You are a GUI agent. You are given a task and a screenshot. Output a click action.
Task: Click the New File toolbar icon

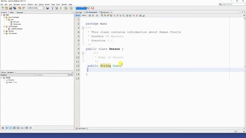[x=3, y=8]
